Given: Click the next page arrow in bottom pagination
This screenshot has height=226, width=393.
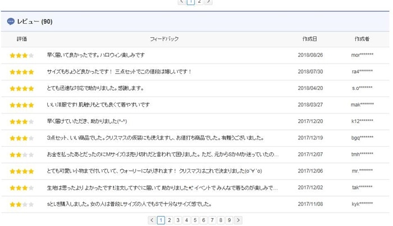Looking at the screenshot, I should [x=239, y=220].
